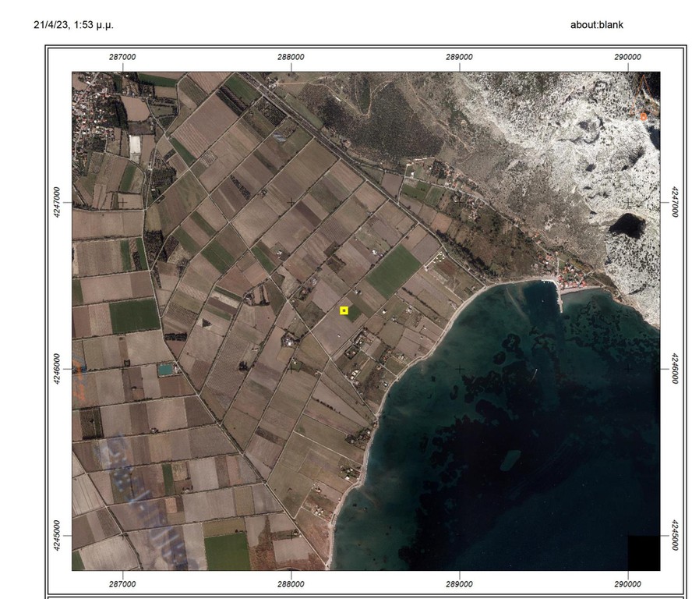Click easting label 287000 below the map
The height and width of the screenshot is (599, 699).
click(x=122, y=584)
